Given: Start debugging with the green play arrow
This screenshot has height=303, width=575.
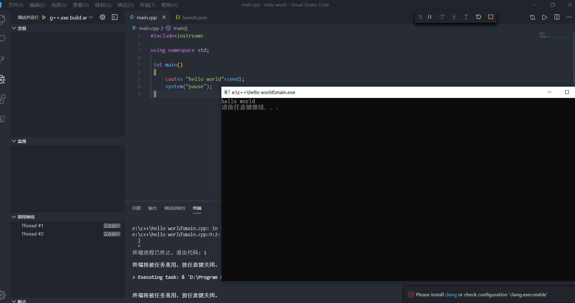Looking at the screenshot, I should pyautogui.click(x=44, y=17).
